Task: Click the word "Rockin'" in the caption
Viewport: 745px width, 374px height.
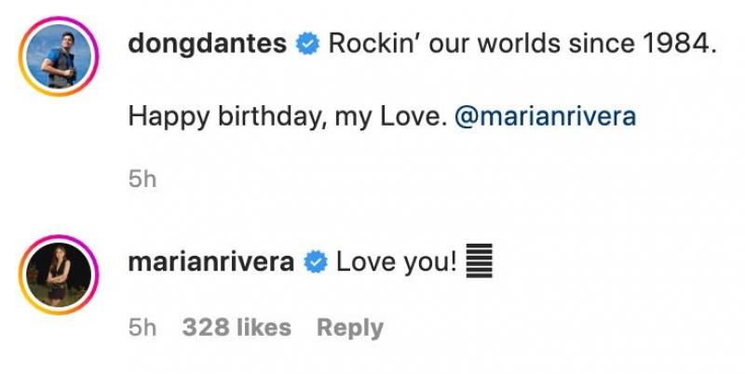Action: coord(366,45)
